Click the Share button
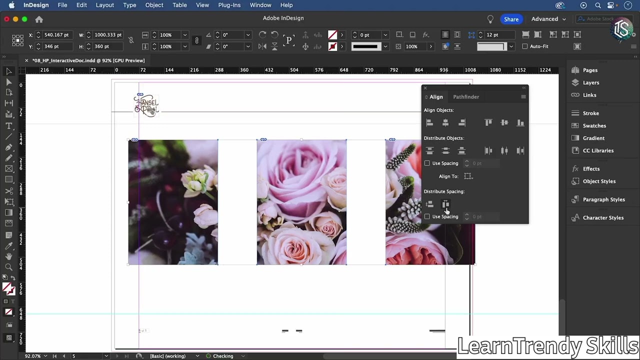Image resolution: width=640 pixels, height=360 pixels. coord(511,19)
